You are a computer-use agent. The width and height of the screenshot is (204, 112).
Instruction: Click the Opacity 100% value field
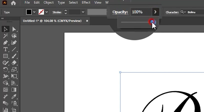tap(141, 12)
